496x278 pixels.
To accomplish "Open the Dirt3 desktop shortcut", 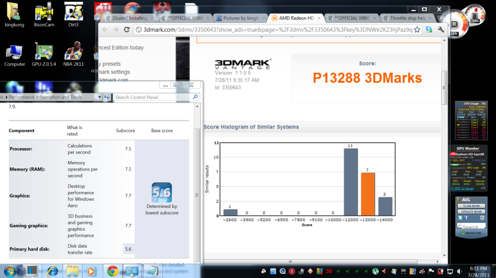I will [x=73, y=15].
